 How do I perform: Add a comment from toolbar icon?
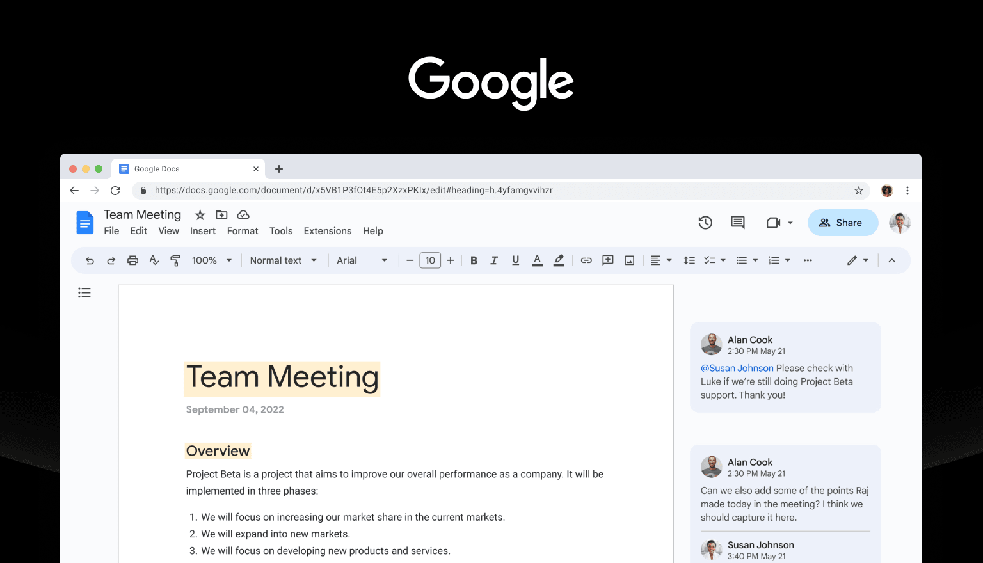[x=608, y=260]
